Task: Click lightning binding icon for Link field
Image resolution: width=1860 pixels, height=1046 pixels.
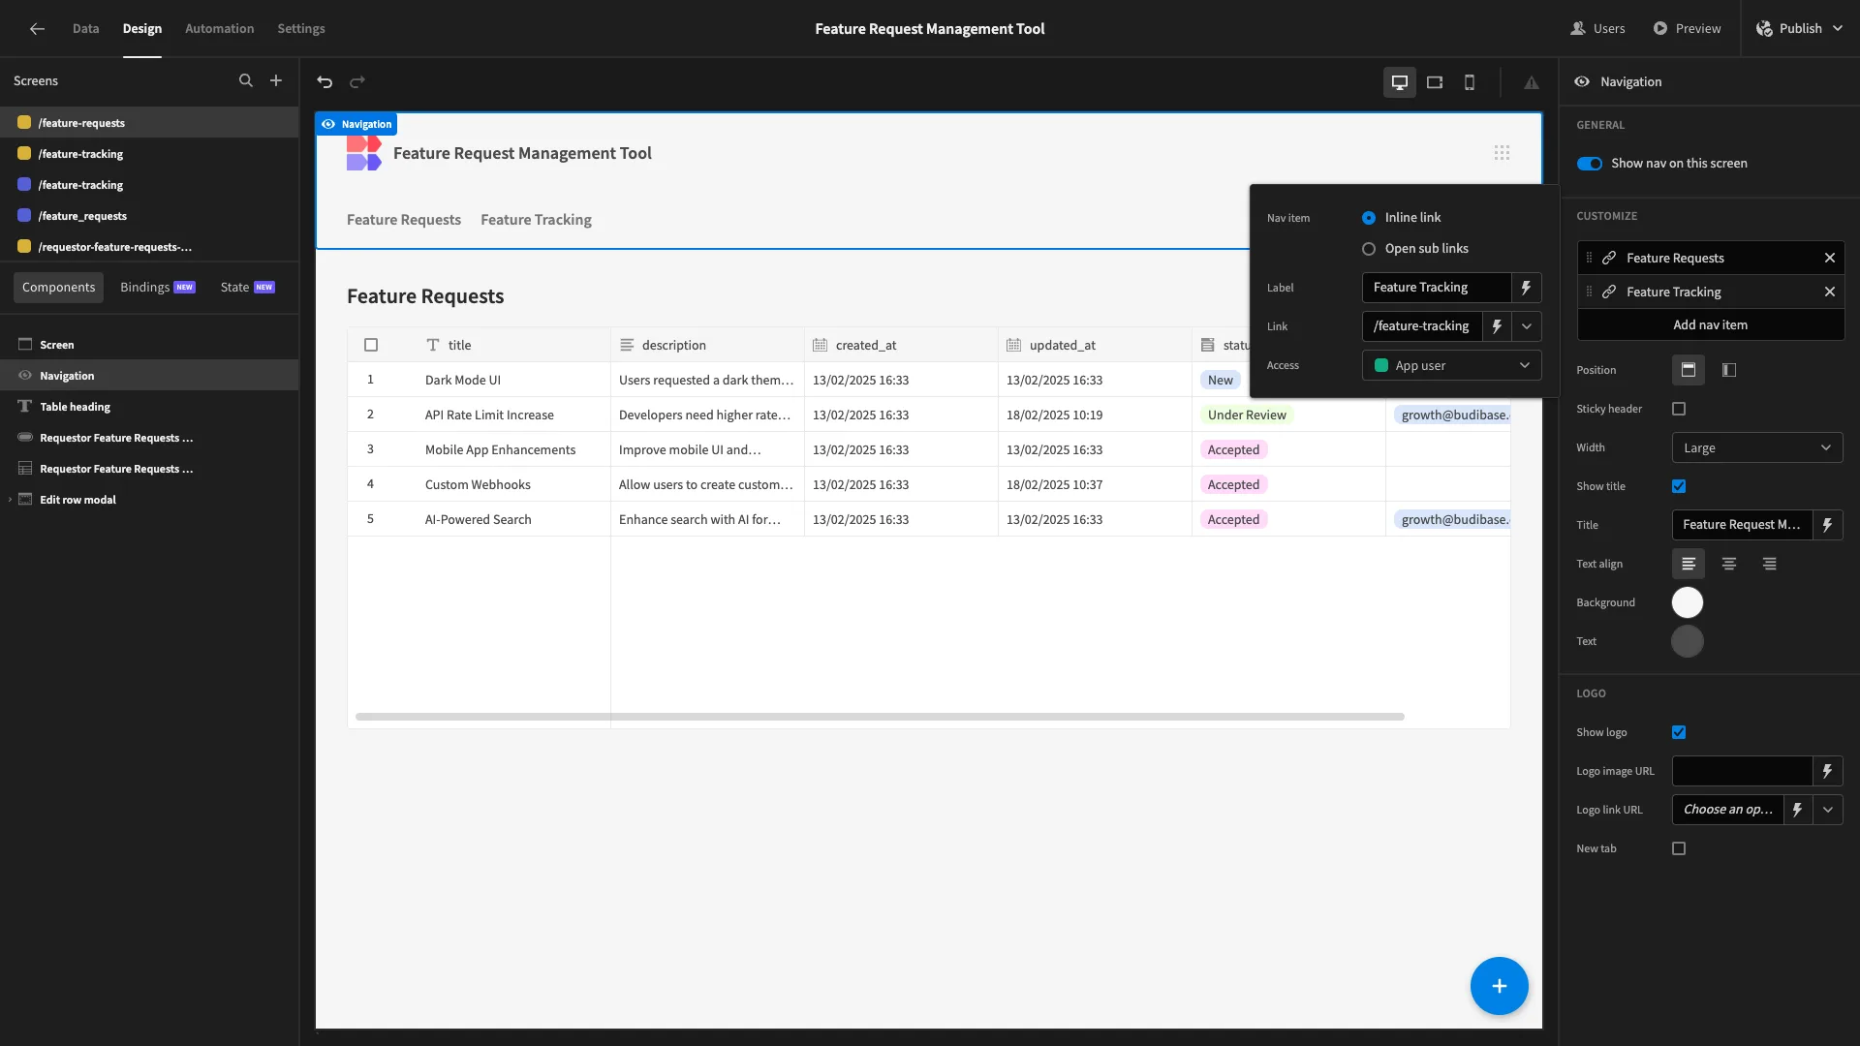Action: pyautogui.click(x=1497, y=326)
